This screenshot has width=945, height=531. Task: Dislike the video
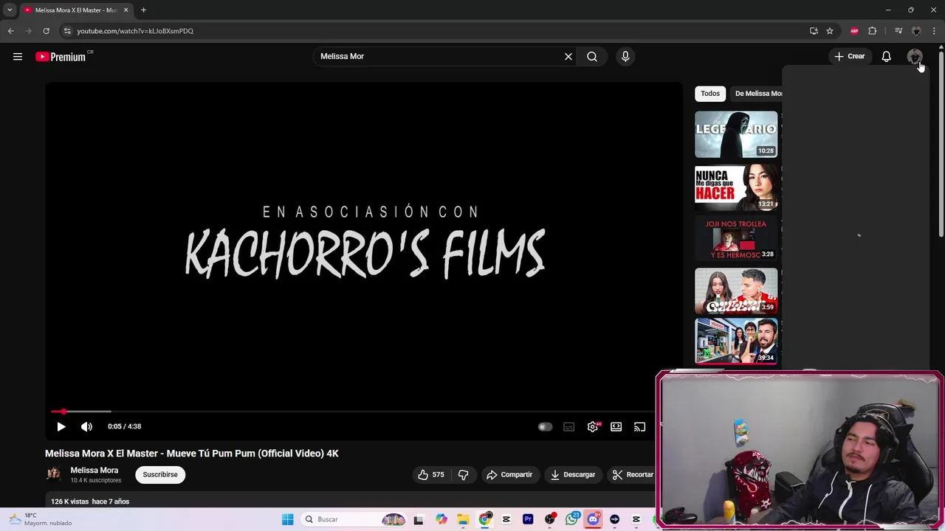click(x=464, y=475)
